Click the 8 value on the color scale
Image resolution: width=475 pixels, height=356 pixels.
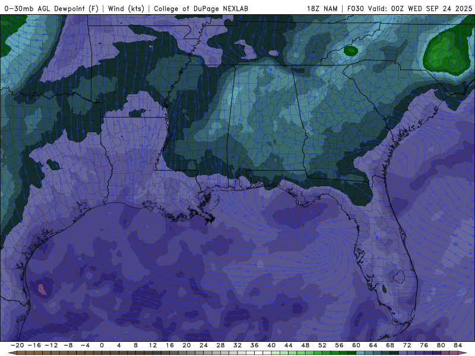point(136,345)
